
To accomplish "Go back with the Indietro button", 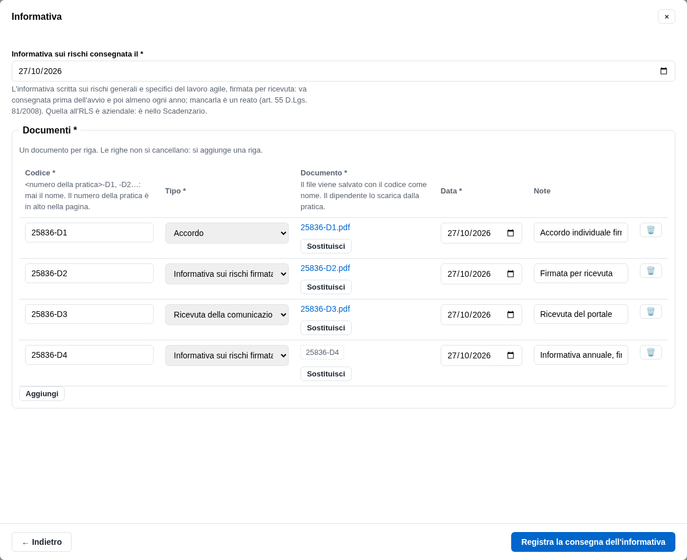I will [x=41, y=541].
